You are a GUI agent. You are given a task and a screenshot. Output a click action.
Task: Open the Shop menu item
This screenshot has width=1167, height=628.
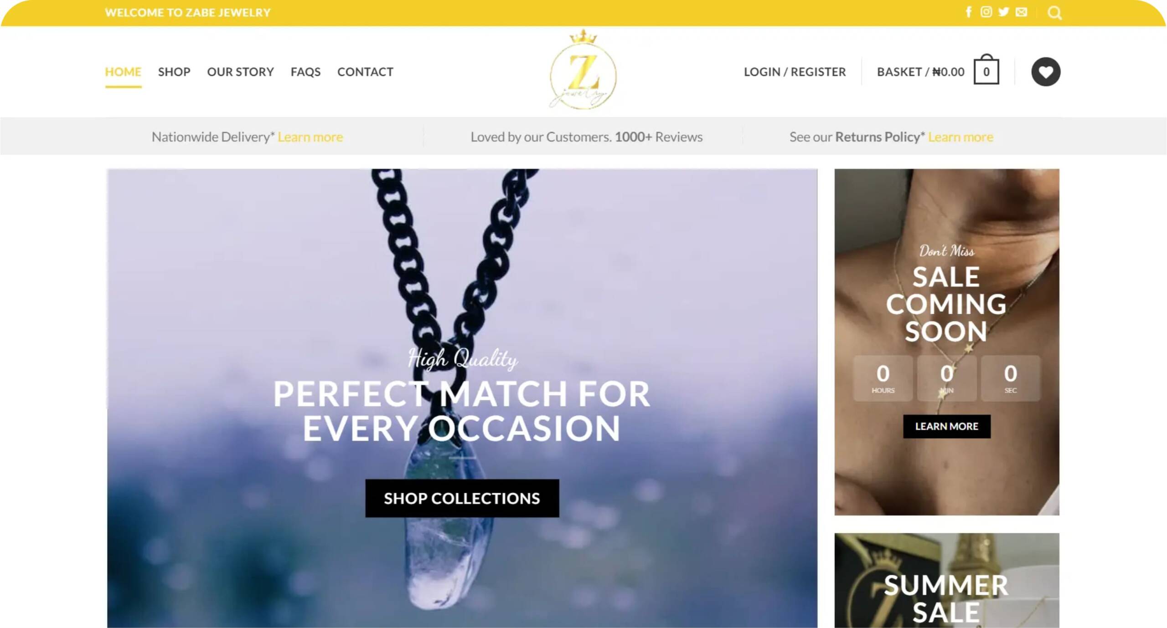(x=174, y=72)
